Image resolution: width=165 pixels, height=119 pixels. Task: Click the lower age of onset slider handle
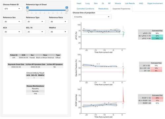tap(27, 10)
